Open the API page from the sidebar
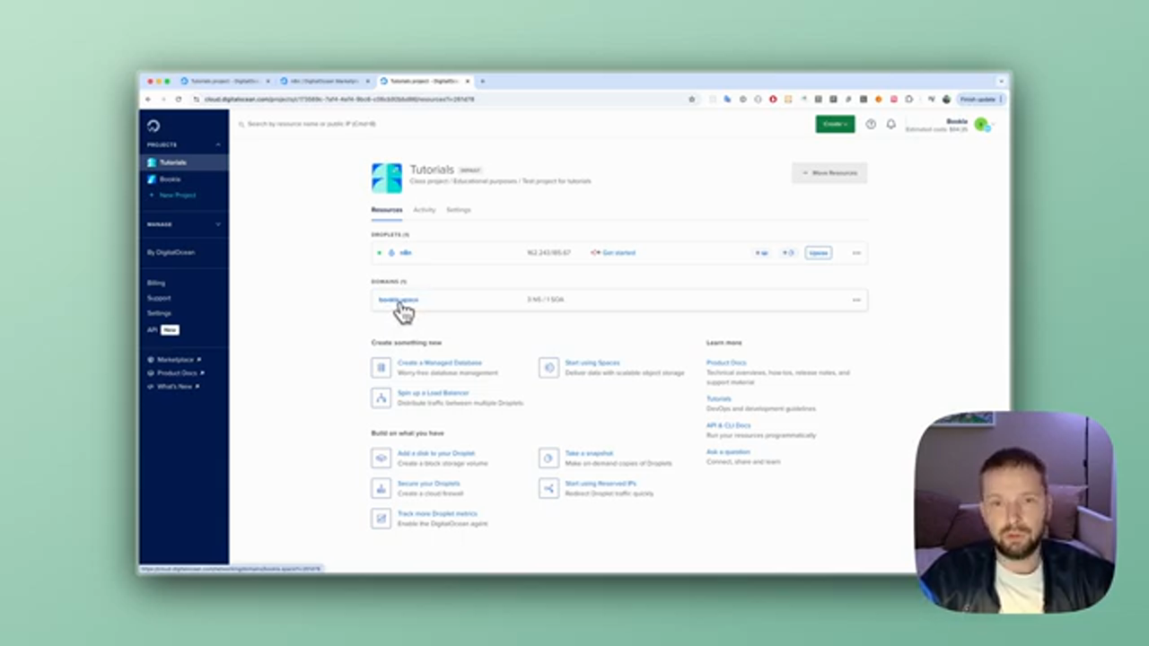The height and width of the screenshot is (646, 1149). (x=152, y=329)
